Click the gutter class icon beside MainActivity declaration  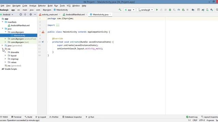tap(43, 32)
